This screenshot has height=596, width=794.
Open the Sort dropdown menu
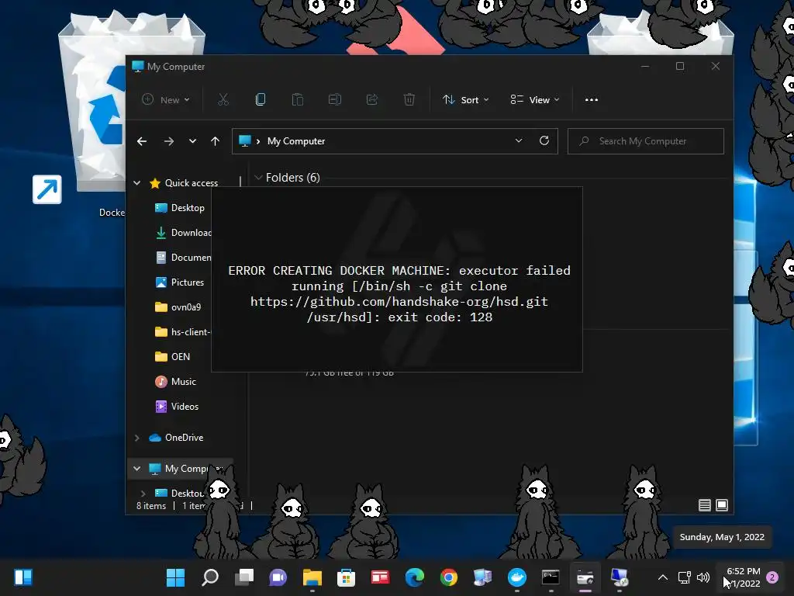click(465, 100)
